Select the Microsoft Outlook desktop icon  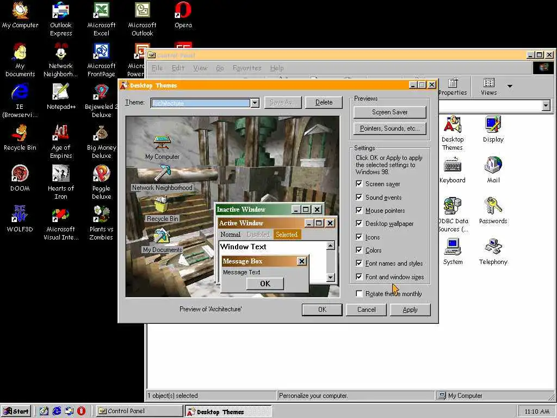coord(142,19)
